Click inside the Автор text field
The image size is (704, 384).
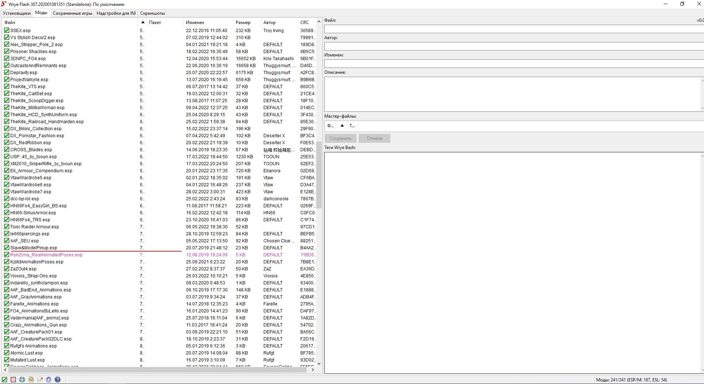tap(513, 46)
